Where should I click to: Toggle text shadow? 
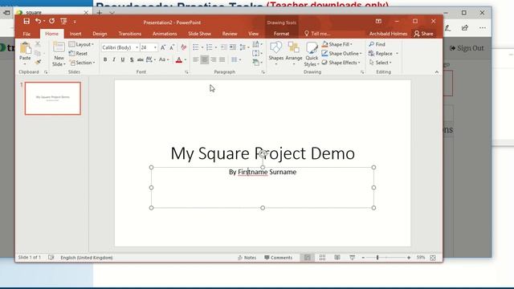tap(132, 59)
